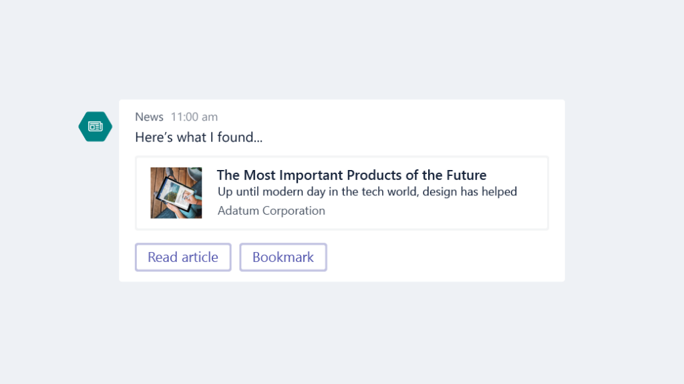Click the word 'Important' in the card title
Screen dimensions: 684x384
pos(311,175)
